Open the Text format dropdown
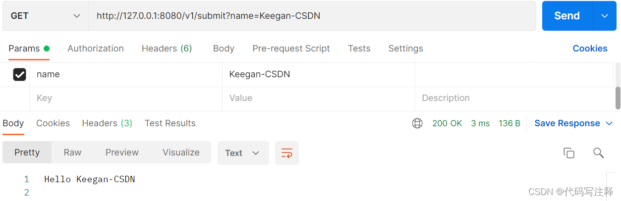Image resolution: width=621 pixels, height=201 pixels. [243, 153]
